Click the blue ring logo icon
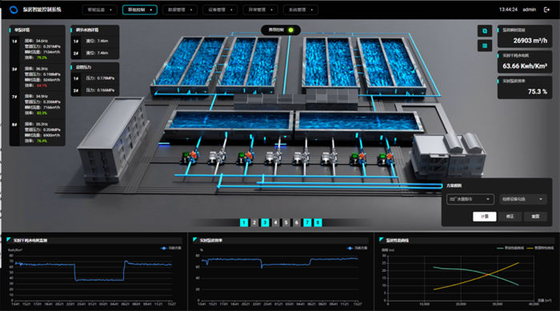 (14, 10)
